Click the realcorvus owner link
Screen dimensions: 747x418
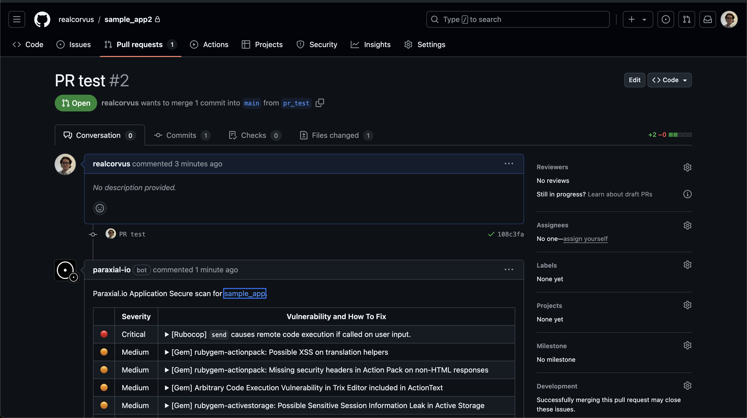click(x=76, y=19)
